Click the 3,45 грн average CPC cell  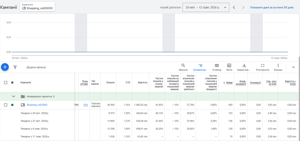[x=272, y=105]
